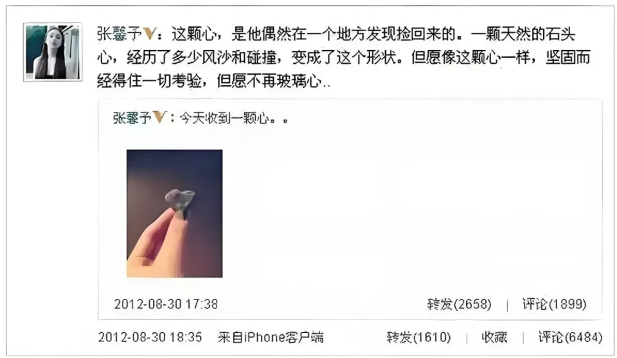This screenshot has height=358, width=617.
Task: Click the last post line ending 玻璃心
Action: click(x=213, y=81)
